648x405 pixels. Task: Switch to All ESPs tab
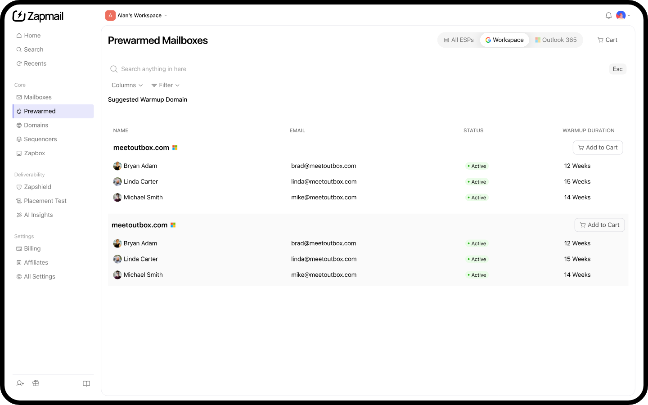(x=459, y=40)
